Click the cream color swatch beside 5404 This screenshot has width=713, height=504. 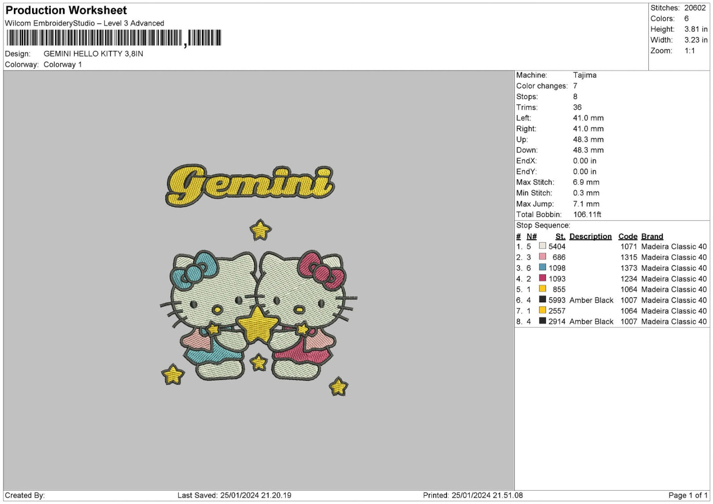pyautogui.click(x=542, y=246)
